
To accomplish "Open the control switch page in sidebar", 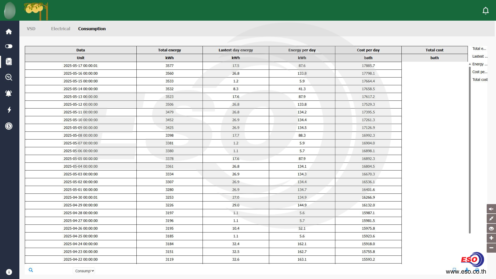I will click(9, 46).
